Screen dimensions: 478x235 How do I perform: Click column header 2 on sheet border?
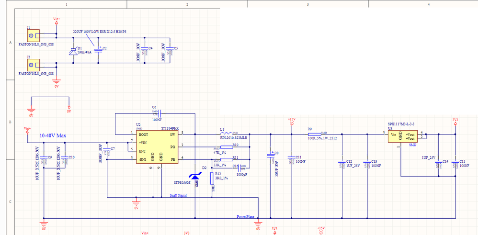click(187, 4)
